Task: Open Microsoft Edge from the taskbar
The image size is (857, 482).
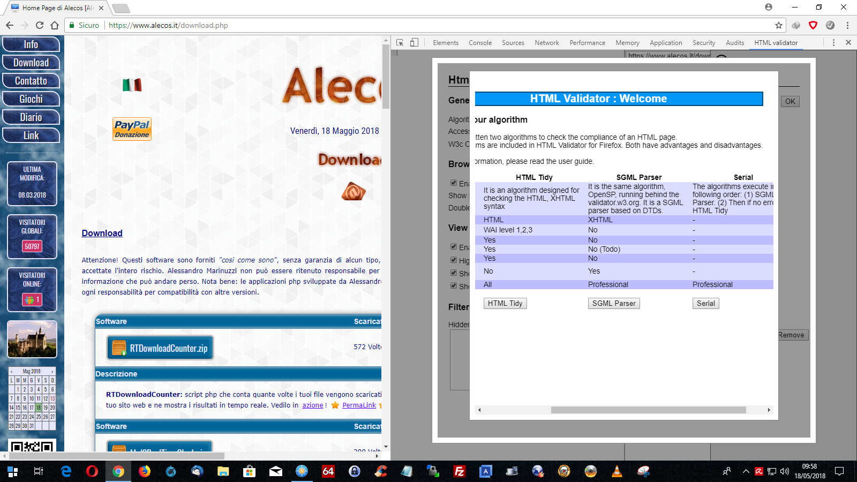Action: 66,471
